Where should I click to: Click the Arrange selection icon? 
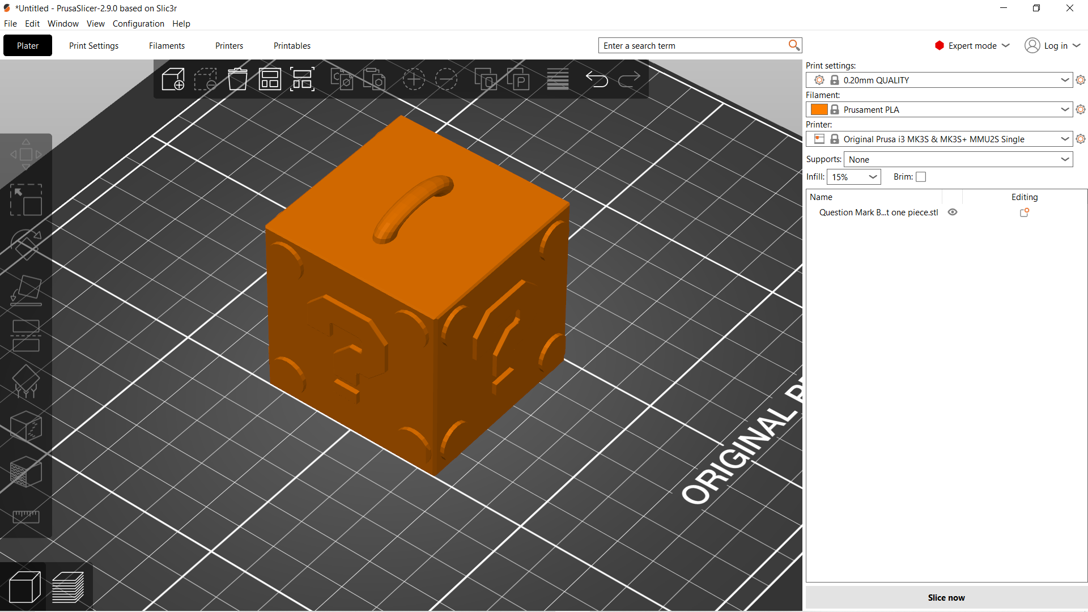pyautogui.click(x=302, y=79)
